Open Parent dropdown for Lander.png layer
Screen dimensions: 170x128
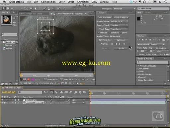click(x=78, y=100)
